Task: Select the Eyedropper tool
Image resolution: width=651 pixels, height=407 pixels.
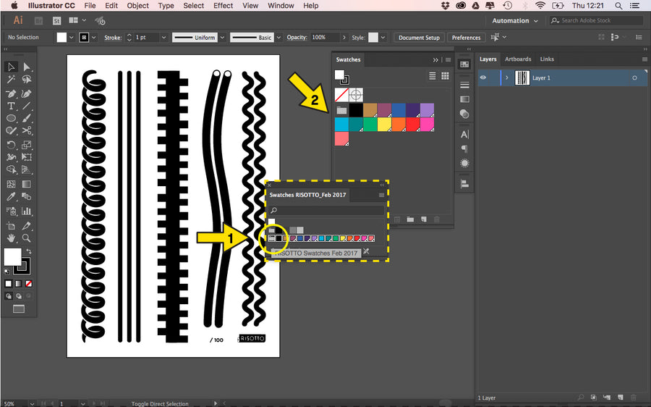Action: (x=11, y=197)
